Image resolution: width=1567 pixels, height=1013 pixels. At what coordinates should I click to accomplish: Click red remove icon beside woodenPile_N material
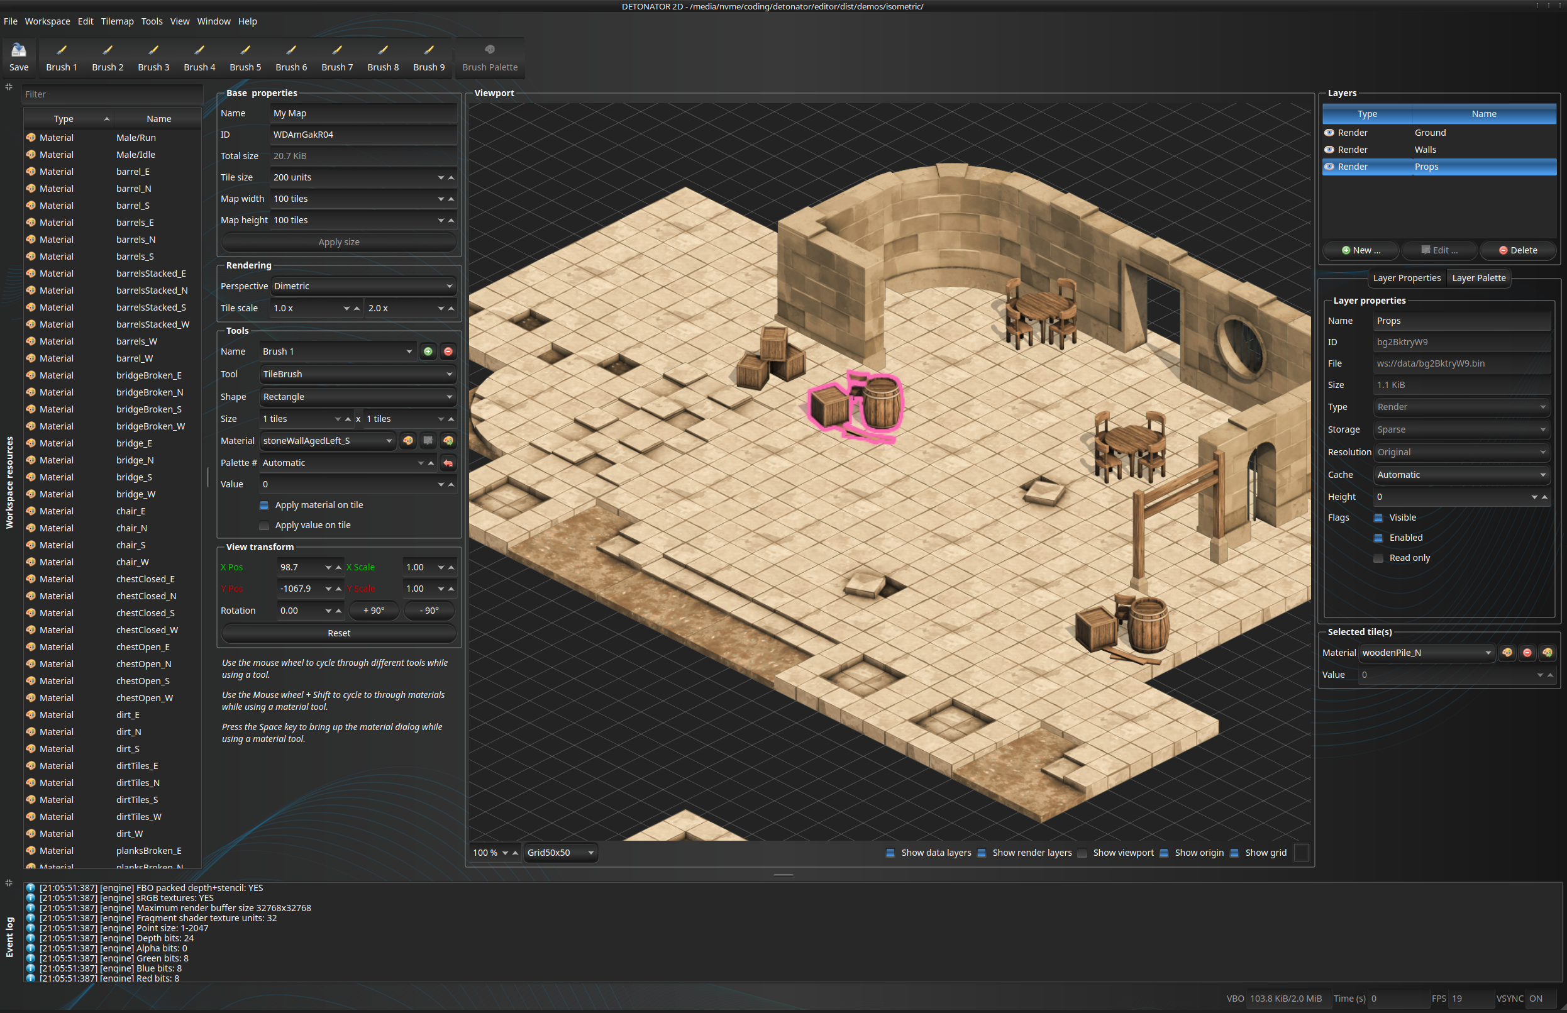pyautogui.click(x=1527, y=653)
